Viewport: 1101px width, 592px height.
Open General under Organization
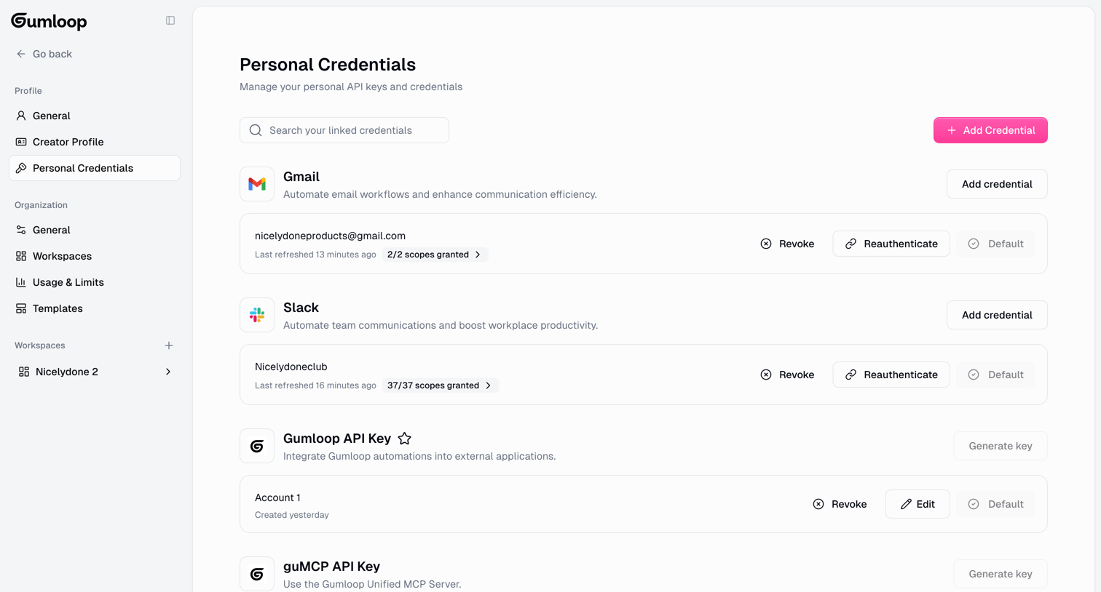click(95, 230)
